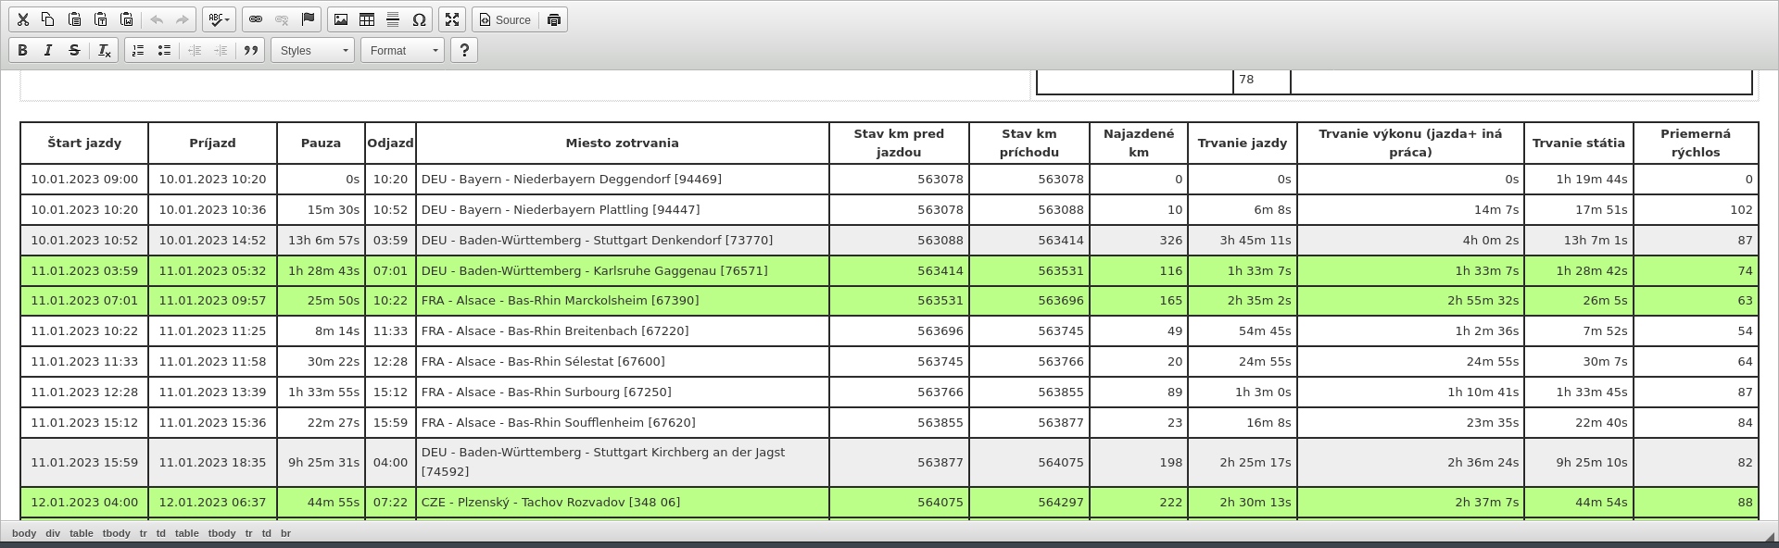Insert an image via the picture icon
This screenshot has width=1779, height=548.
(341, 19)
